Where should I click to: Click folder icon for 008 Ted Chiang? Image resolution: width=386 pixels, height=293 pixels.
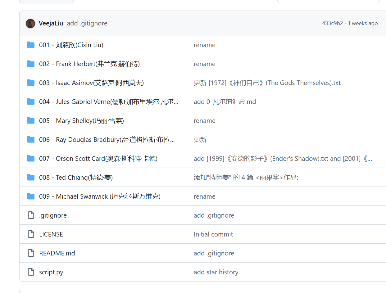[x=31, y=178]
